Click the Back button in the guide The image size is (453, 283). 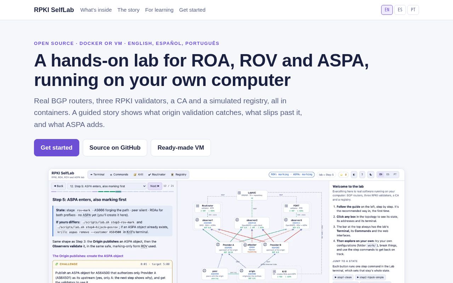[x=58, y=186]
